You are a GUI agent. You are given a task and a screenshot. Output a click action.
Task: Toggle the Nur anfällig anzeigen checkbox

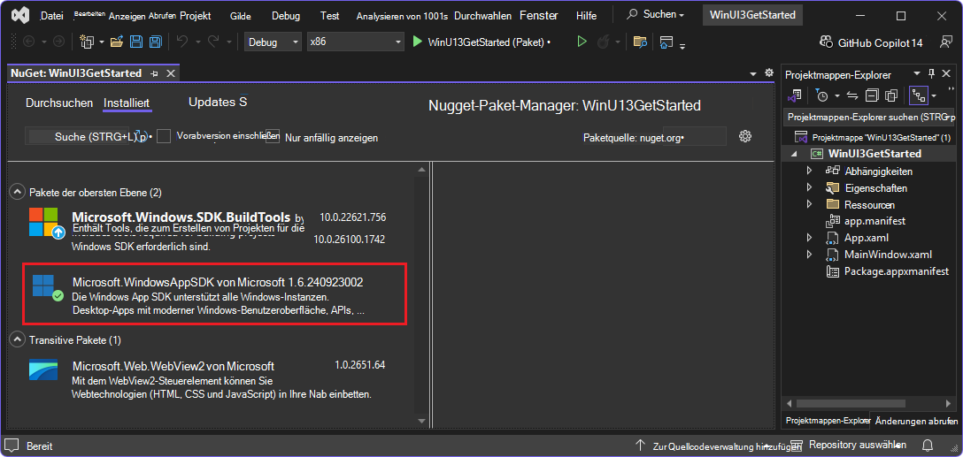click(273, 136)
